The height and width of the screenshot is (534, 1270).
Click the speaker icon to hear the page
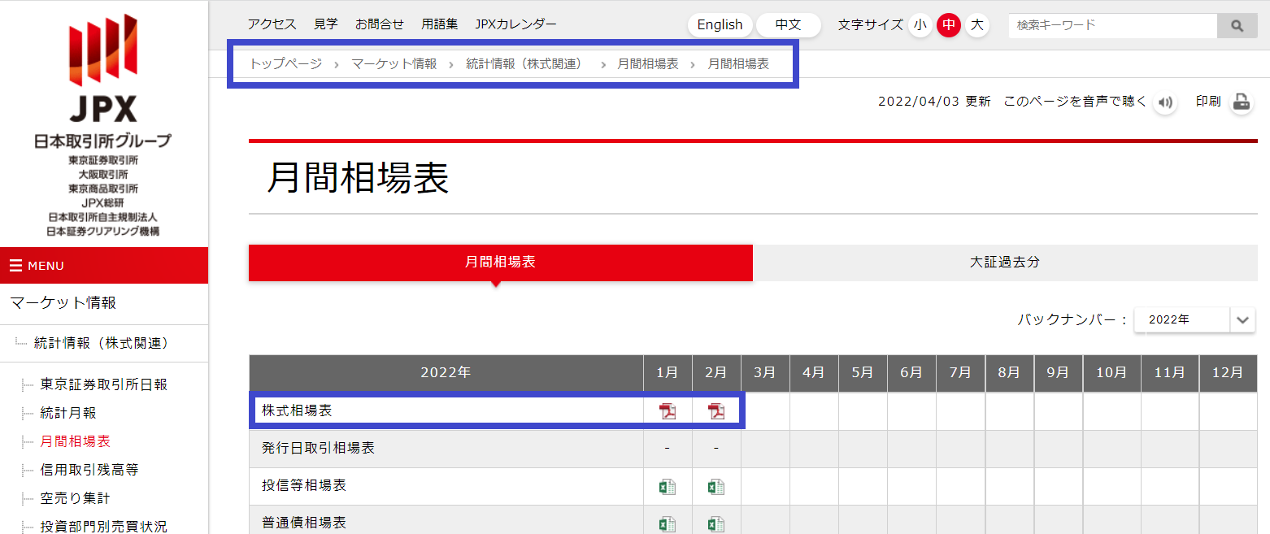coord(1164,102)
